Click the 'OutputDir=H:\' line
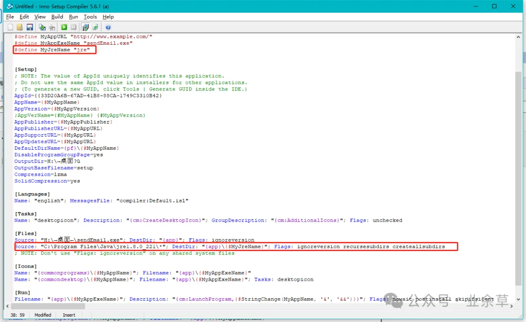 click(x=47, y=161)
